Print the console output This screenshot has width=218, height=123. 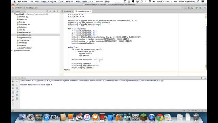click(17, 95)
